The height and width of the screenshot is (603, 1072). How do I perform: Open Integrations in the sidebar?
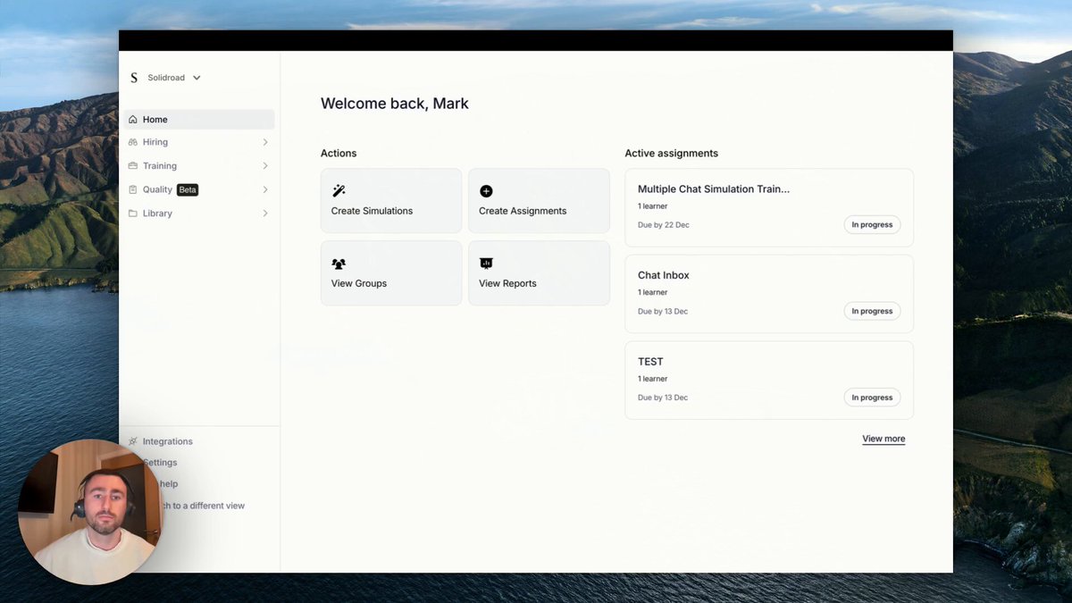[167, 441]
